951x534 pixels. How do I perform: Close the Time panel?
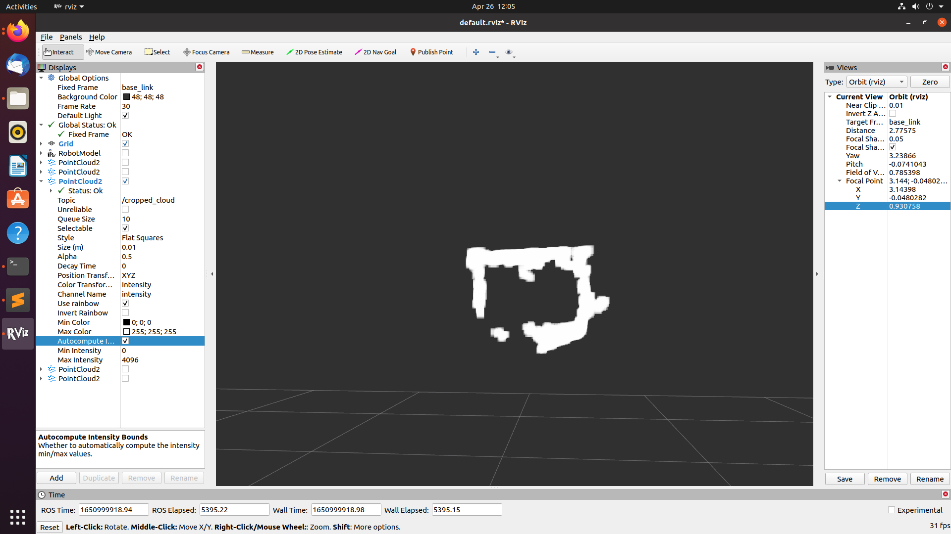point(945,494)
